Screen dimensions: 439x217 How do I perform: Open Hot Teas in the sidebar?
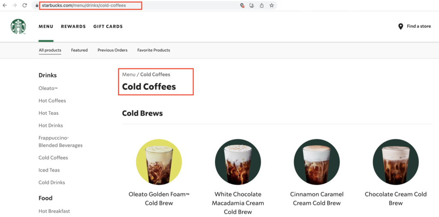[48, 113]
